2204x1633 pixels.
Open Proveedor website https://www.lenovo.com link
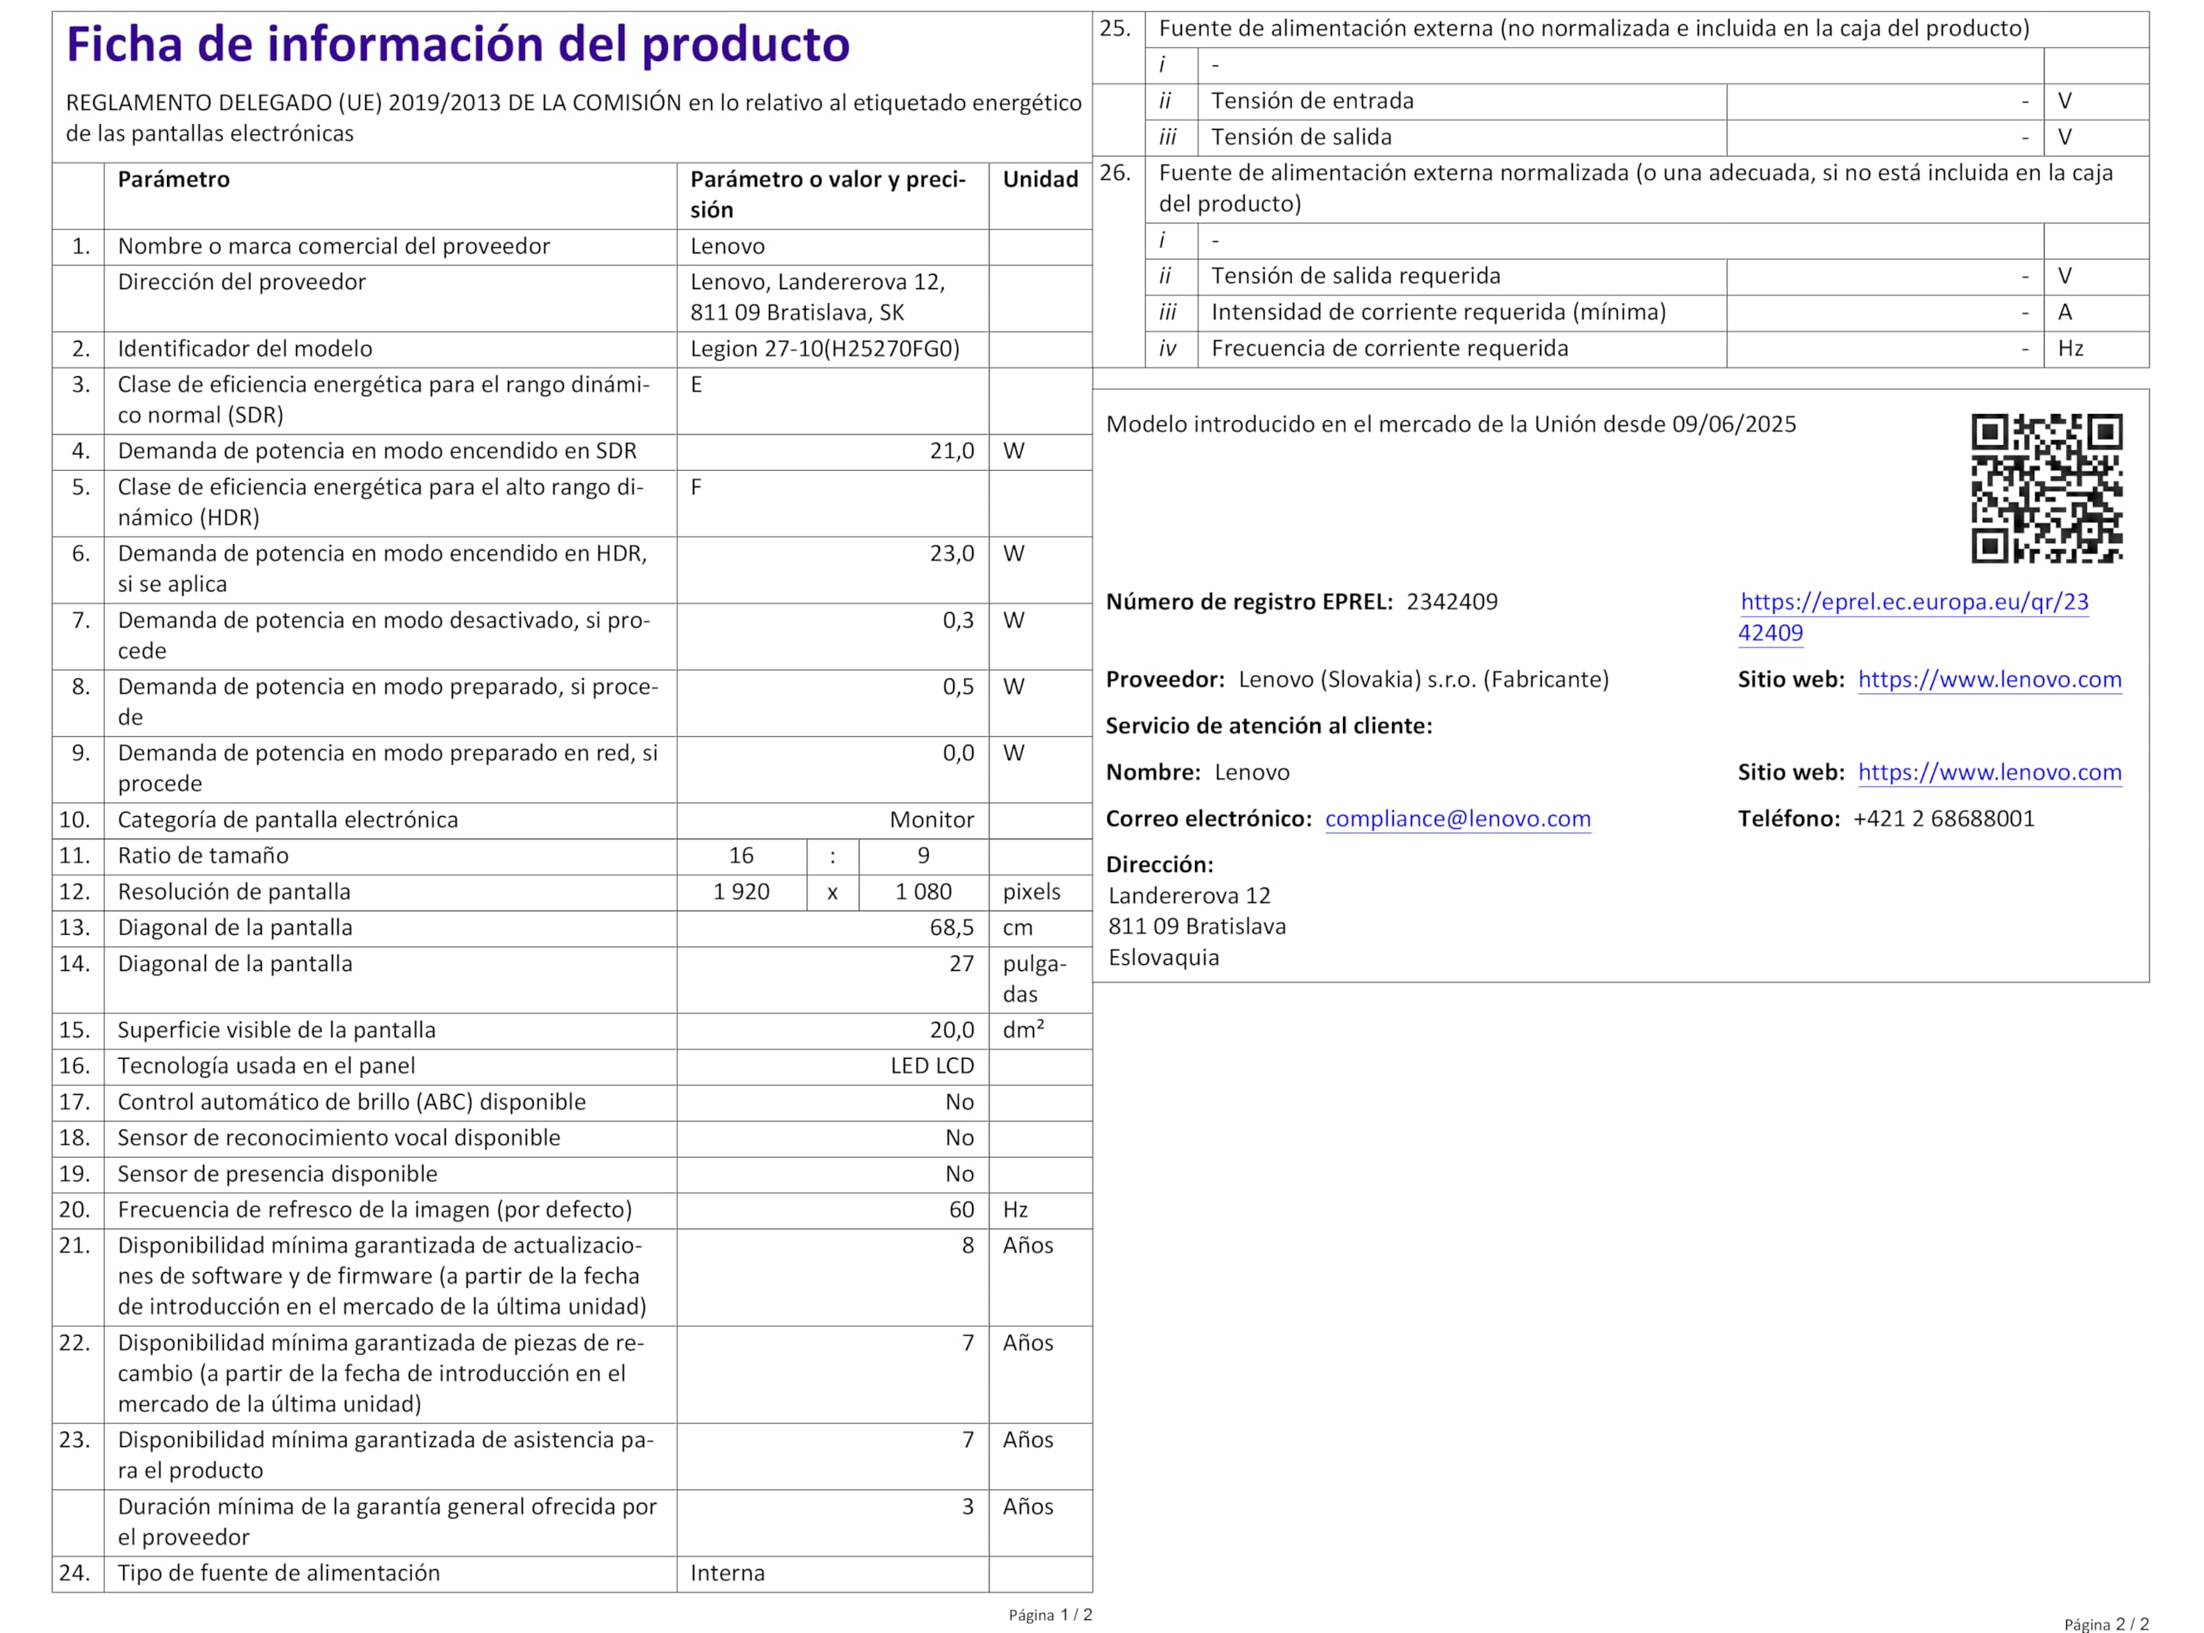1989,679
